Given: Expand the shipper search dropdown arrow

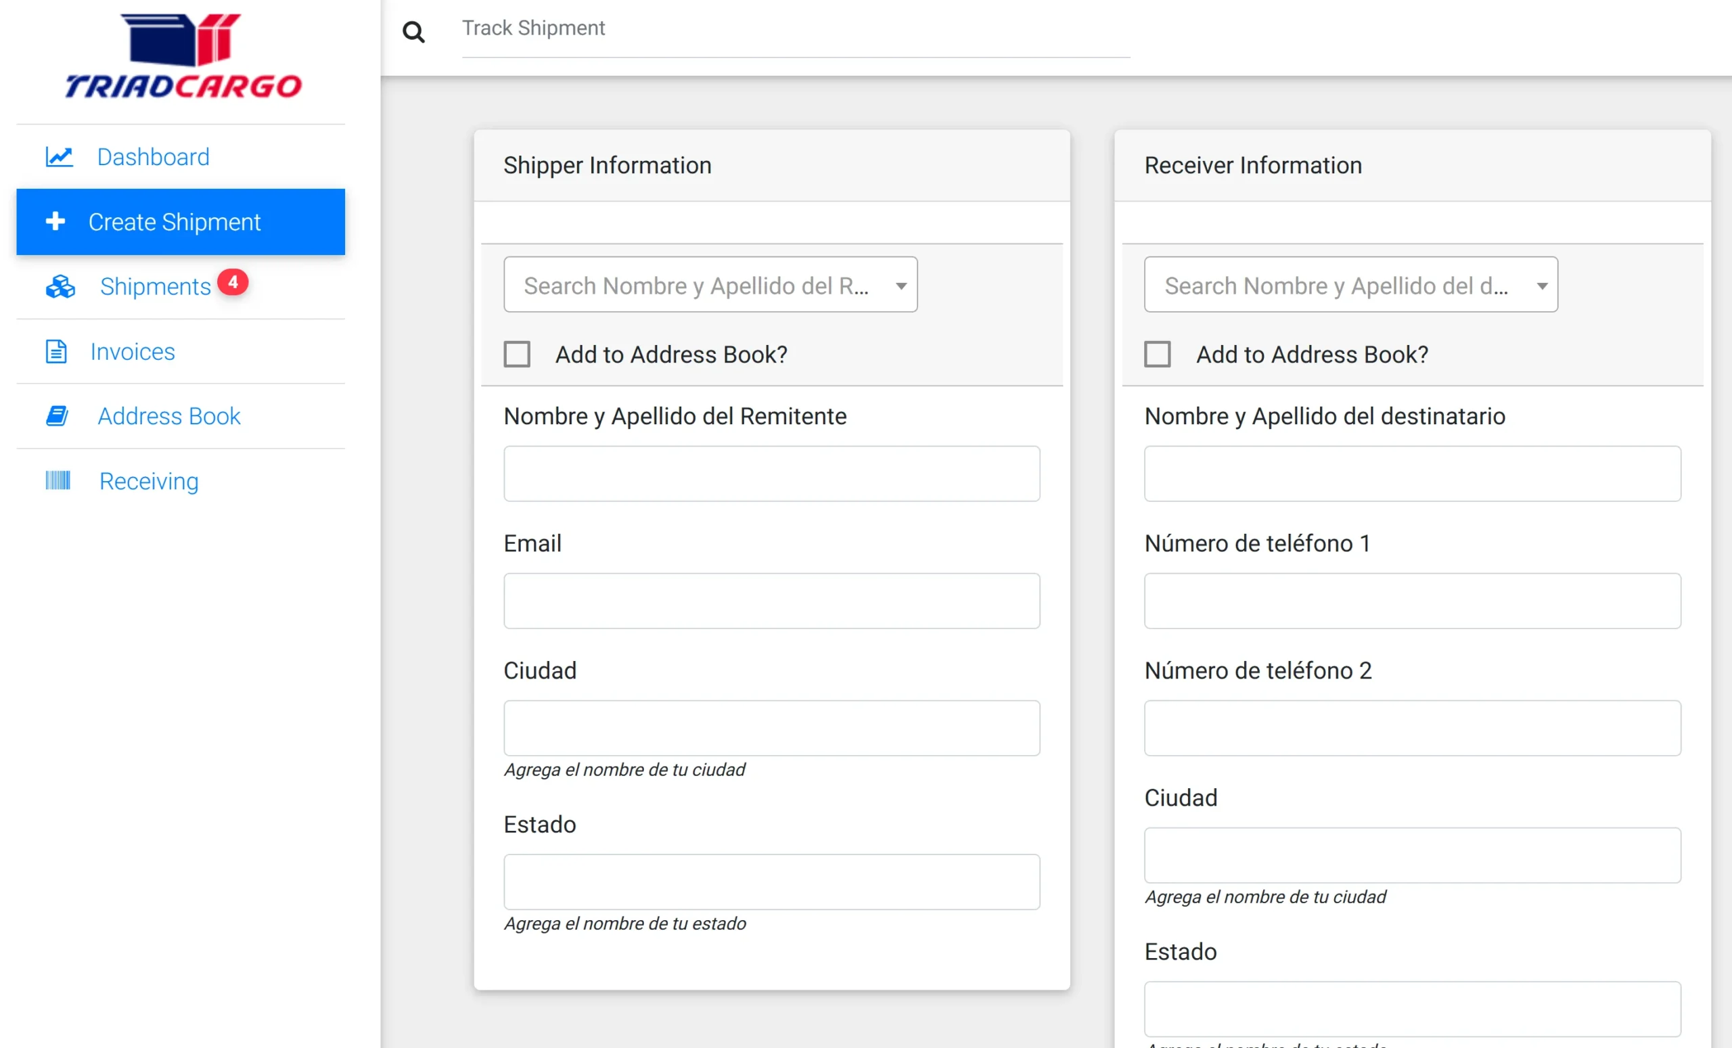Looking at the screenshot, I should click(901, 286).
